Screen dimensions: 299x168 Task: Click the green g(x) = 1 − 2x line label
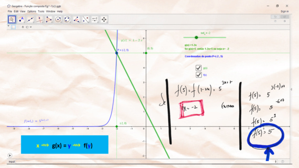pyautogui.click(x=132, y=40)
